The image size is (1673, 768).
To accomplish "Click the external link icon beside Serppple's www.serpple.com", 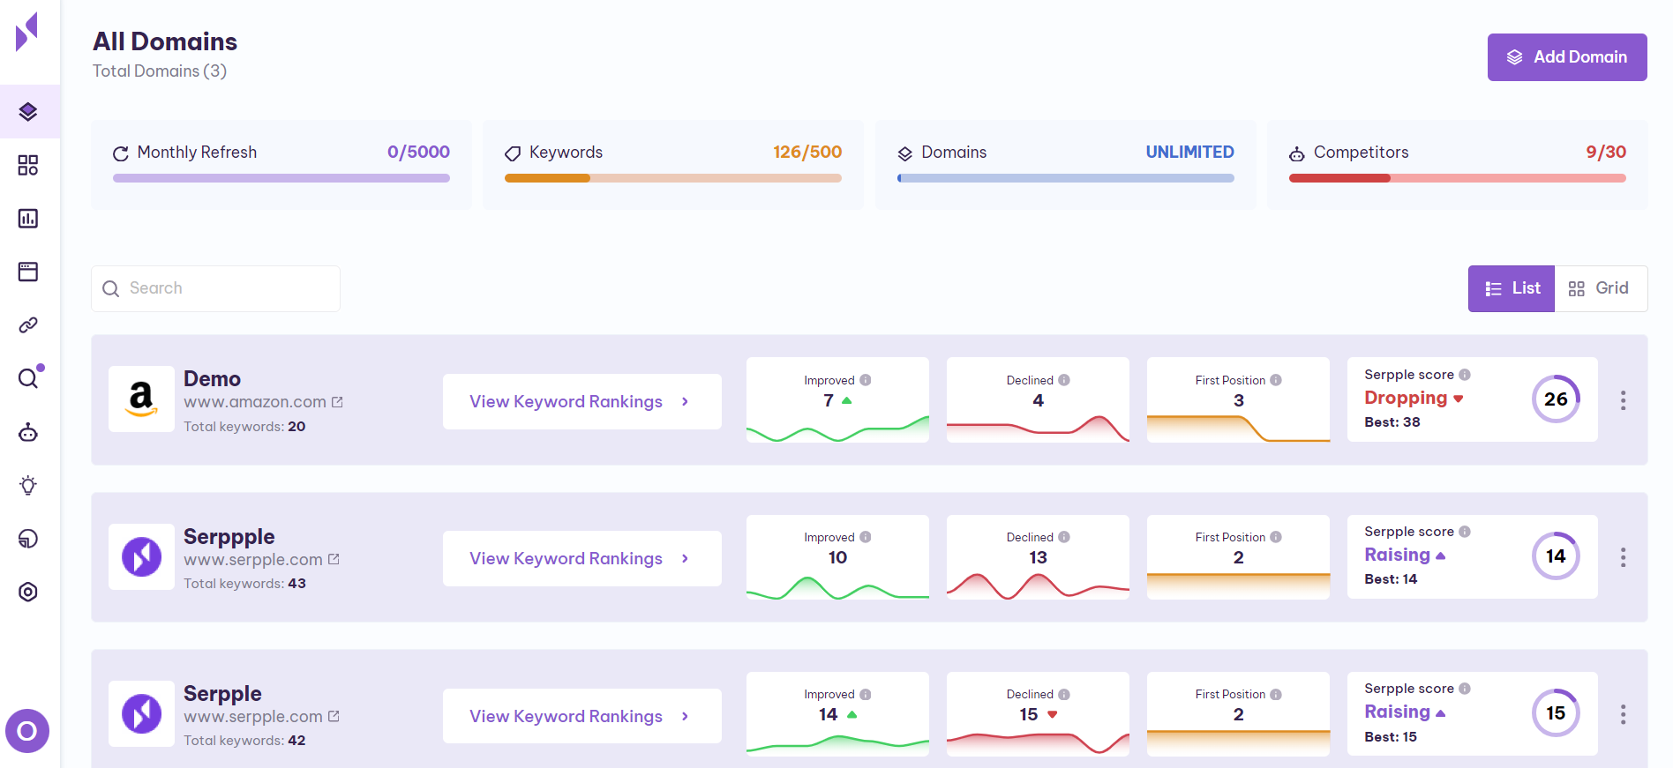I will [334, 559].
